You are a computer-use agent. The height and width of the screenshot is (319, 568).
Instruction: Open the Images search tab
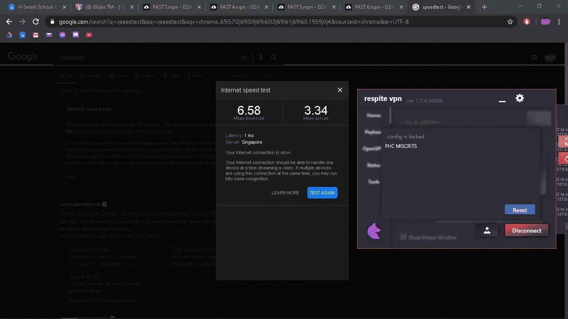(91, 76)
